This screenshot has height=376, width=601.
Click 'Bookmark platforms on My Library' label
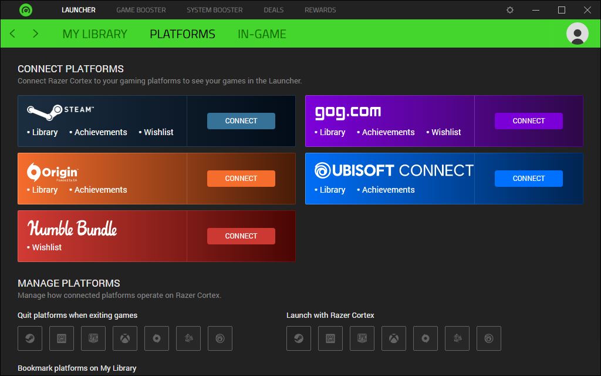tap(77, 368)
